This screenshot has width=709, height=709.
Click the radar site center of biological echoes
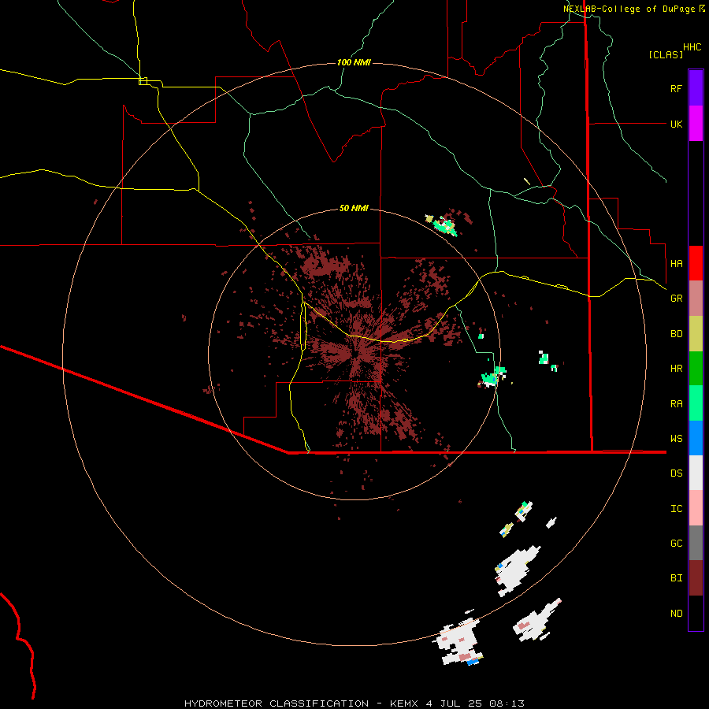[355, 354]
